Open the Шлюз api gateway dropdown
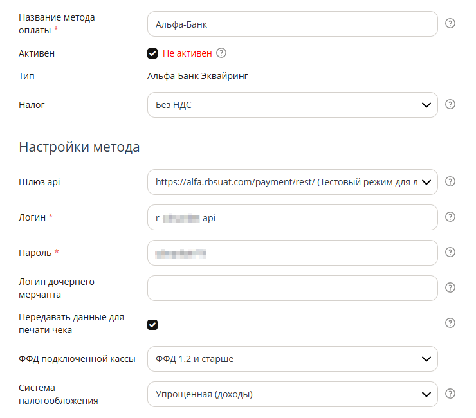Viewport: 476px width, 418px height. pos(292,182)
